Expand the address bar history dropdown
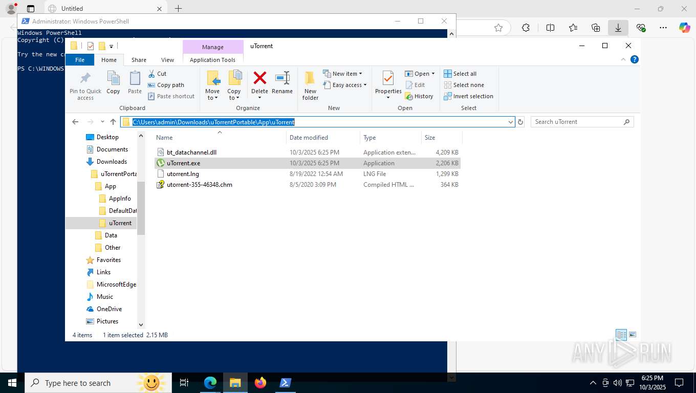 click(x=510, y=122)
